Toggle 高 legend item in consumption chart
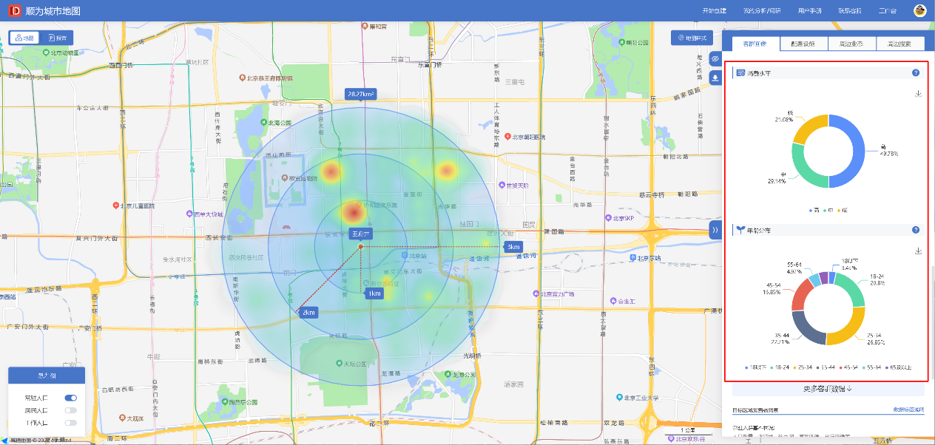Image resolution: width=935 pixels, height=445 pixels. (813, 210)
